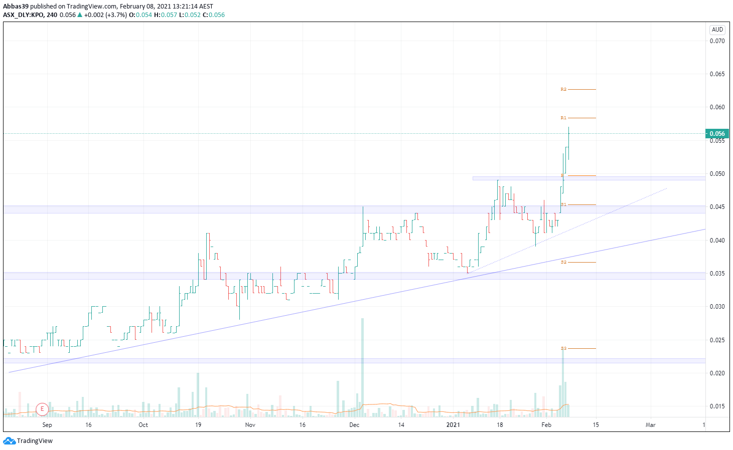The width and height of the screenshot is (733, 450).
Task: Click the close value C:0.056
Action: pyautogui.click(x=213, y=15)
